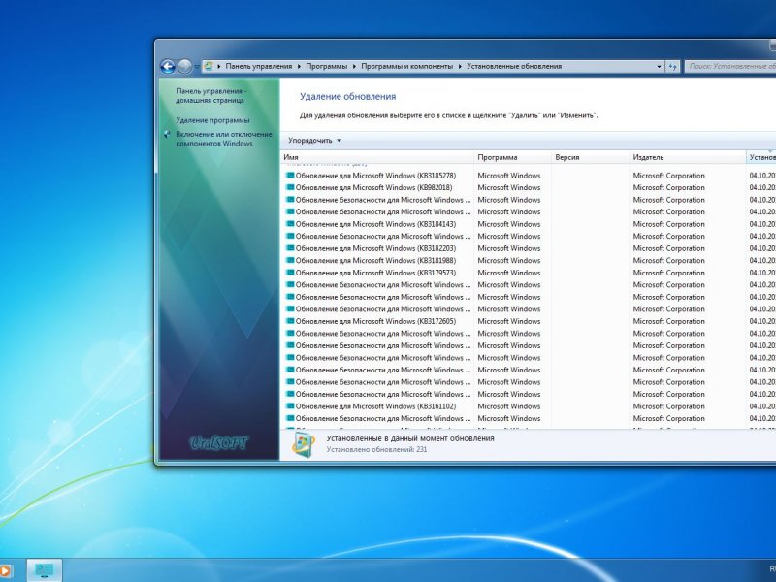The image size is (776, 582).
Task: Open the media player taskbar icon
Action: pos(6,570)
